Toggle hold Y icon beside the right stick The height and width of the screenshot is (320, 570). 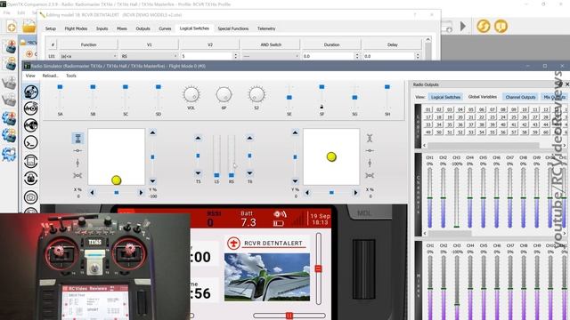[370, 163]
